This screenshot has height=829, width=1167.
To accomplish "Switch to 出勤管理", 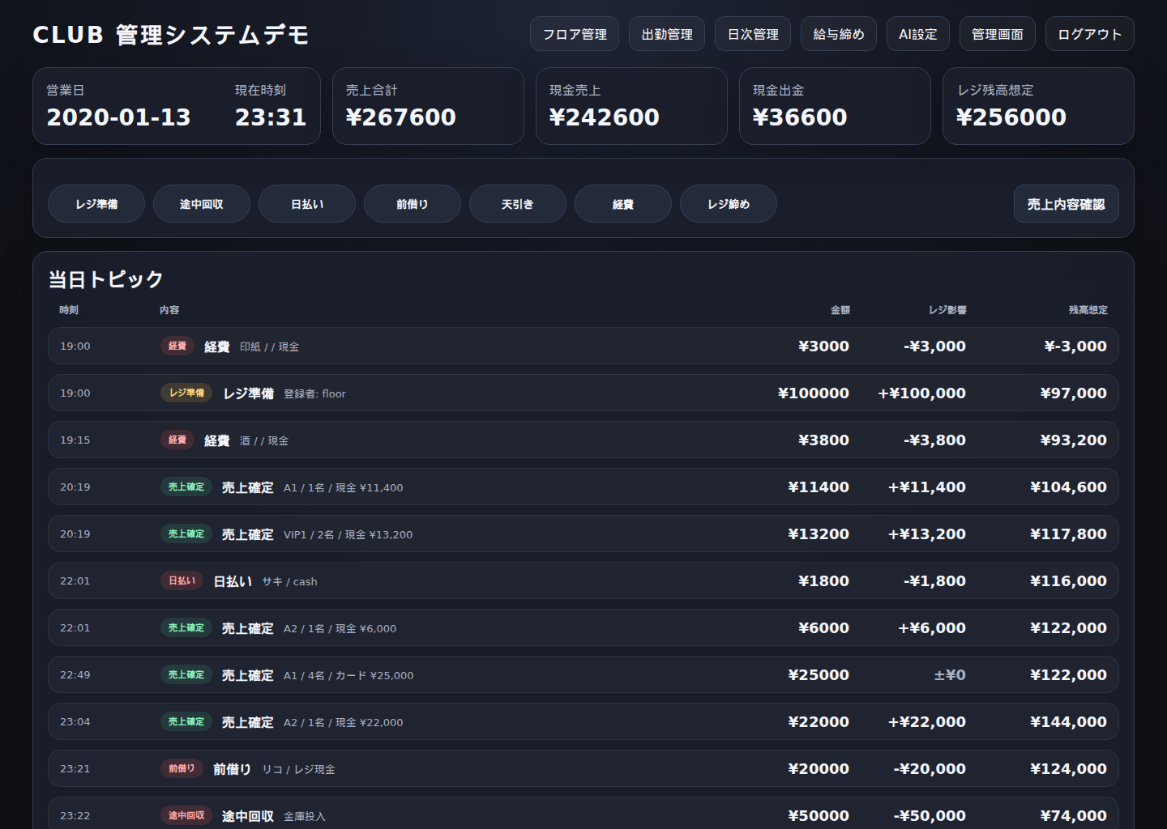I will tap(666, 34).
